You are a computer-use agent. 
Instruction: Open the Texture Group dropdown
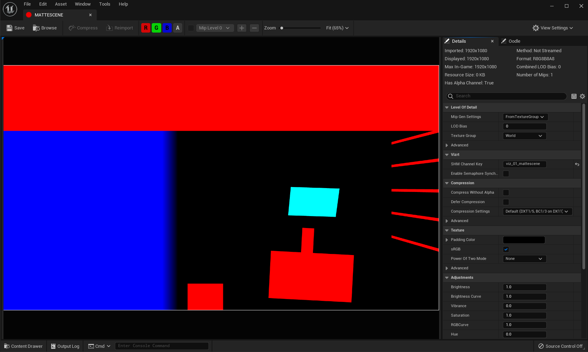(x=524, y=136)
